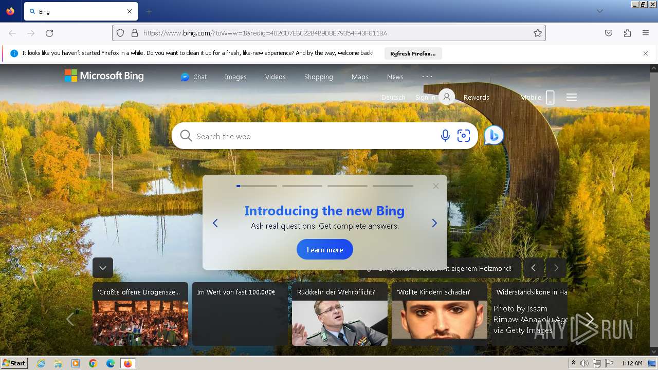Show hidden tray icons arrow
The image size is (658, 370).
(x=573, y=363)
